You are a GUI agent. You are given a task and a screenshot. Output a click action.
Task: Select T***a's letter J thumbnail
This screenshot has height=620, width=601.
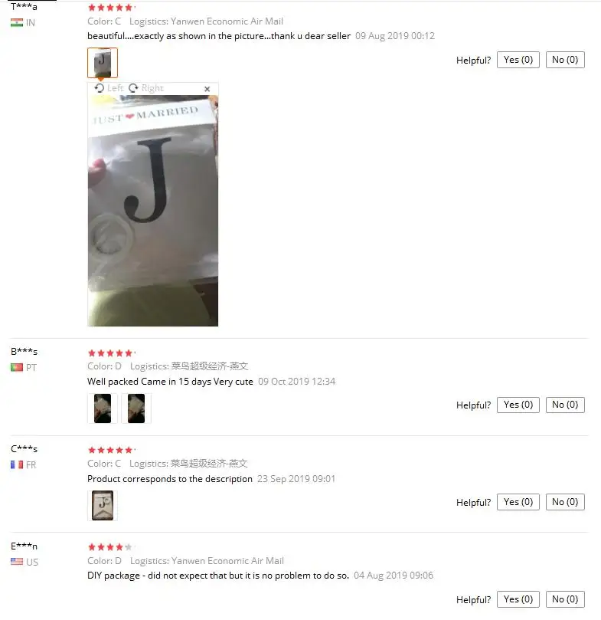[103, 63]
